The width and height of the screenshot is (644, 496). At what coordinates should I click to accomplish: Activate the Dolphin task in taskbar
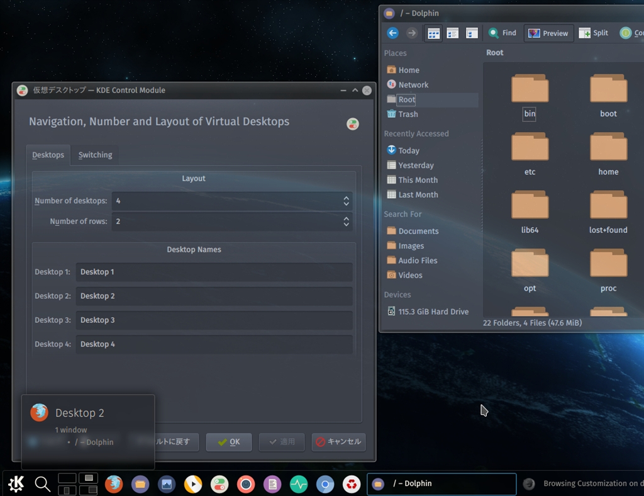point(441,483)
